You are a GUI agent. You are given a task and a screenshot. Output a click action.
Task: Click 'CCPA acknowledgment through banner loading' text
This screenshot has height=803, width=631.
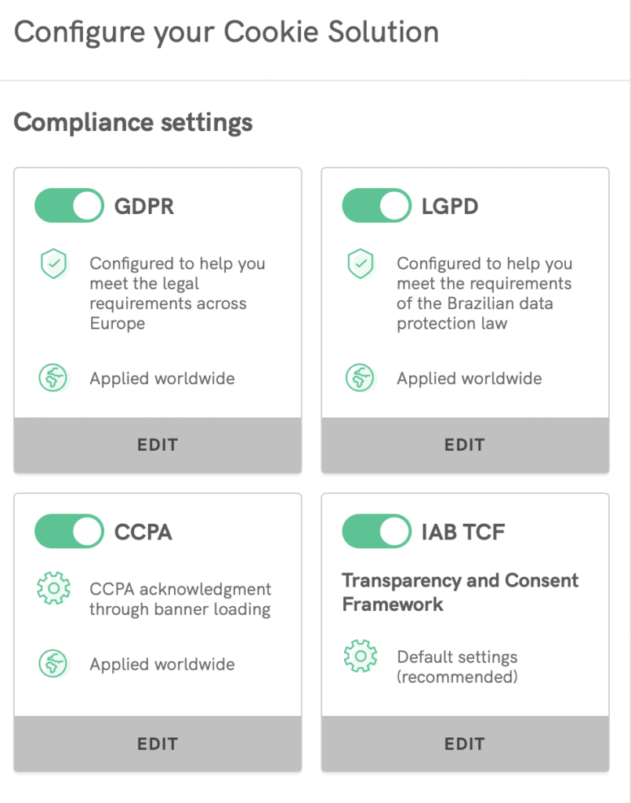[x=180, y=598]
